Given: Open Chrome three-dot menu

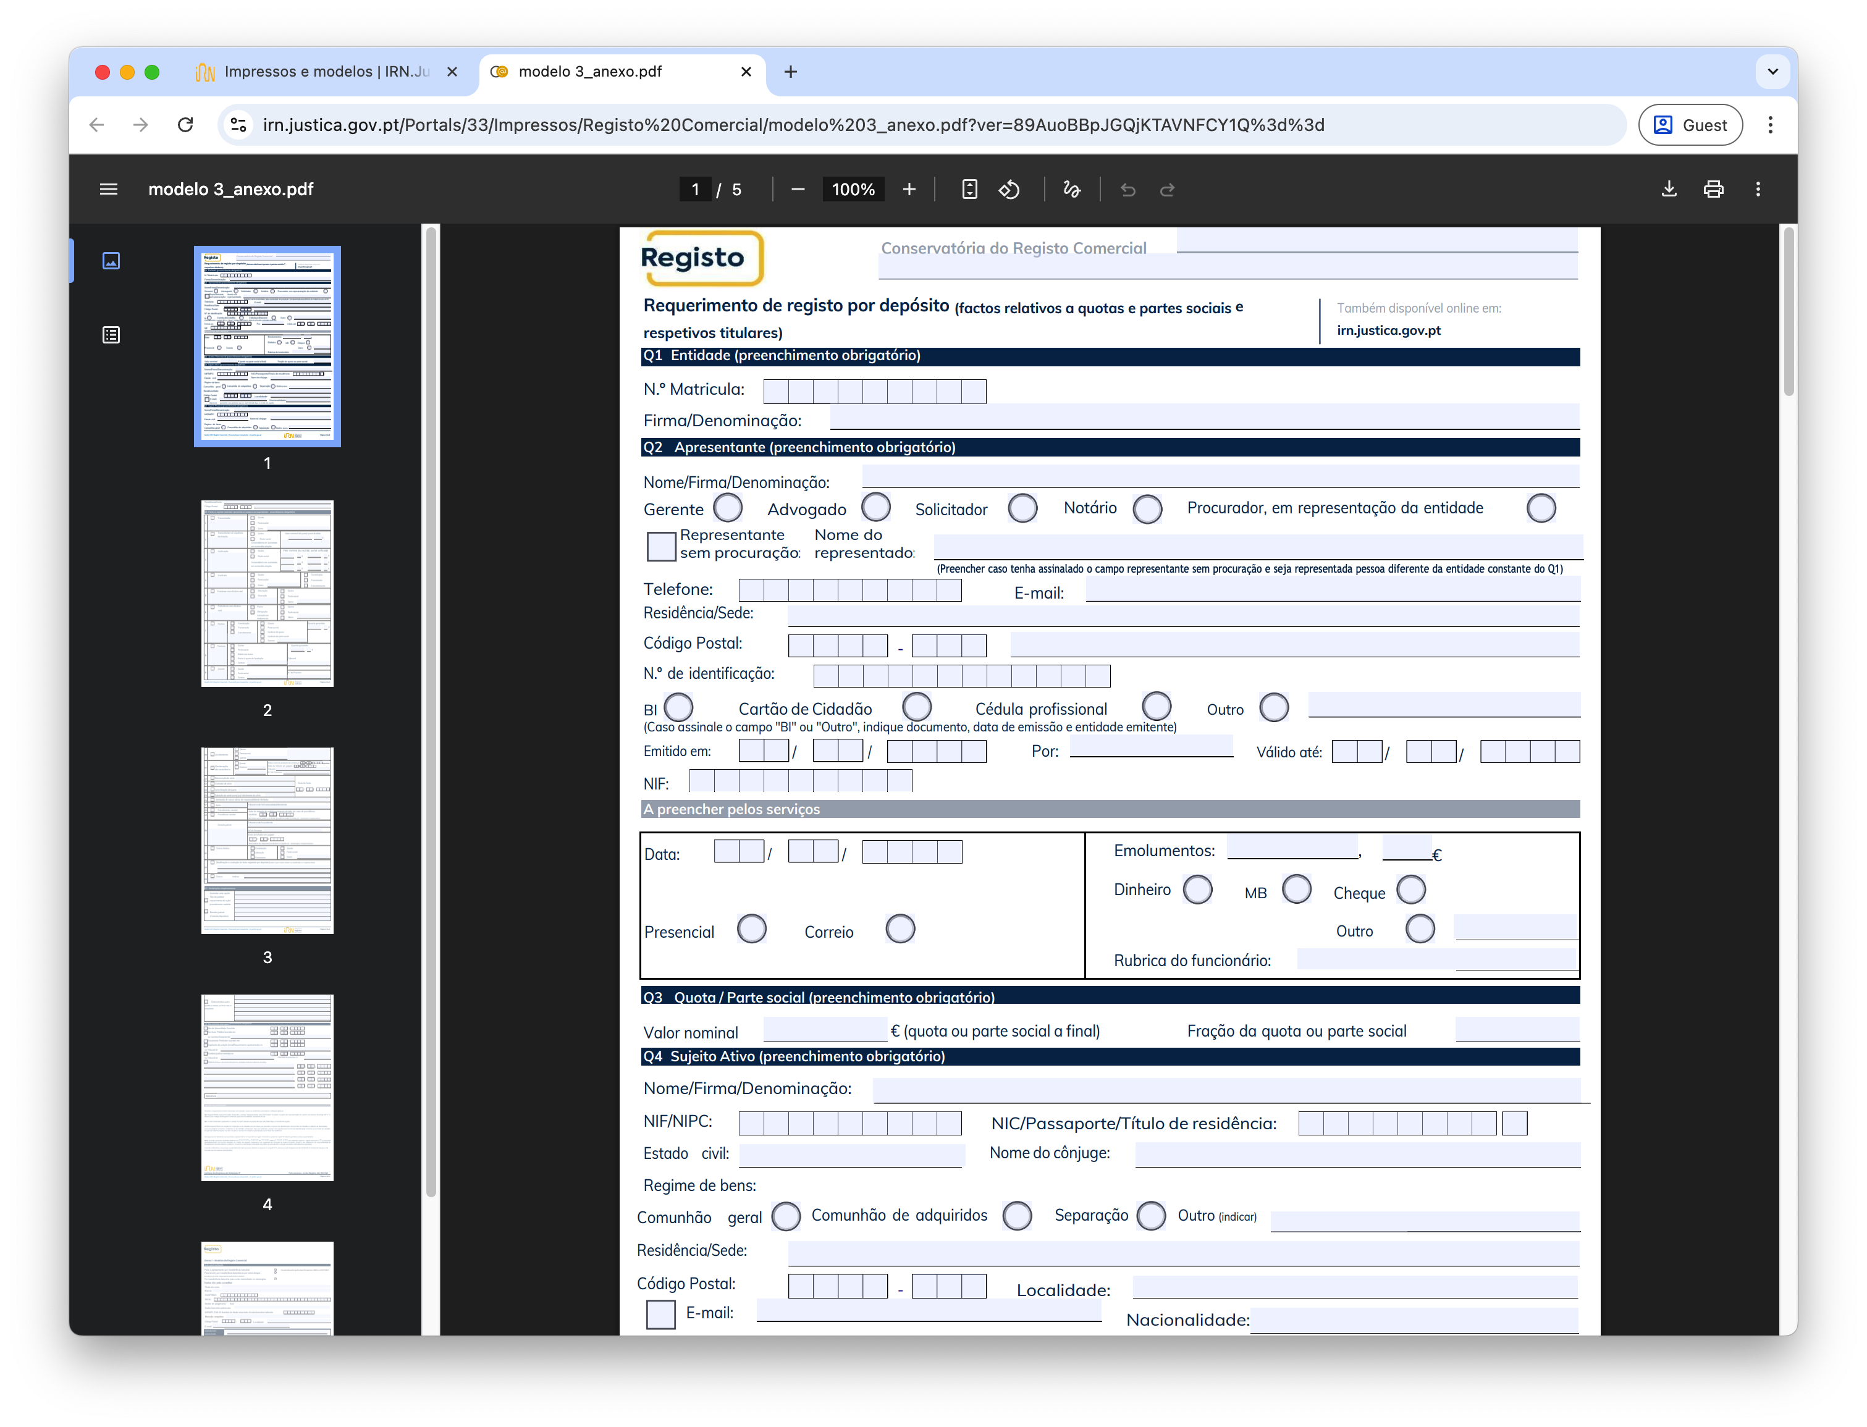Looking at the screenshot, I should click(1770, 125).
